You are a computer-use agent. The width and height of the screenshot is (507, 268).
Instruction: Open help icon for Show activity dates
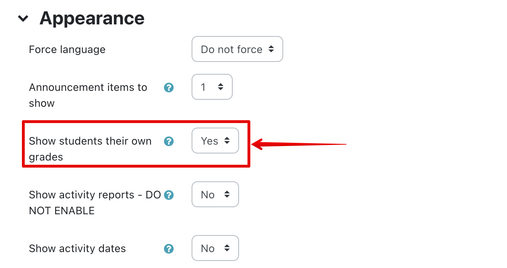169,249
